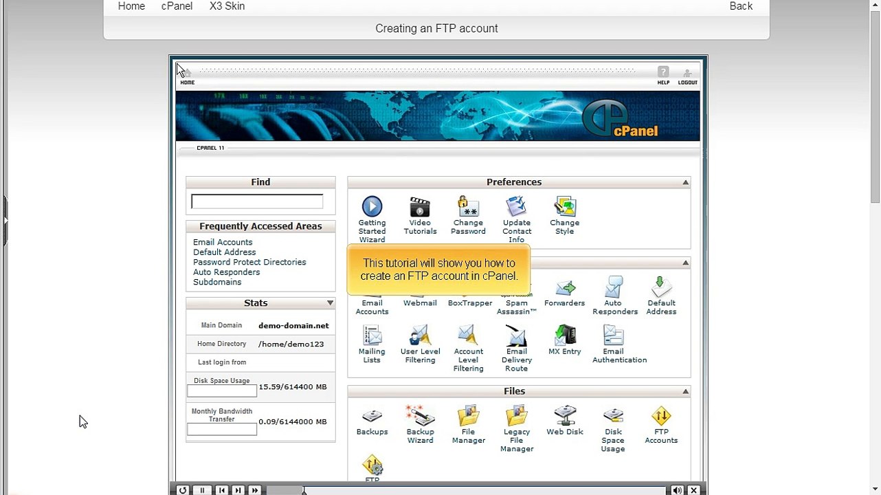Viewport: 881px width, 495px height.
Task: Click the main domain value demo-domain.net
Action: coord(293,326)
